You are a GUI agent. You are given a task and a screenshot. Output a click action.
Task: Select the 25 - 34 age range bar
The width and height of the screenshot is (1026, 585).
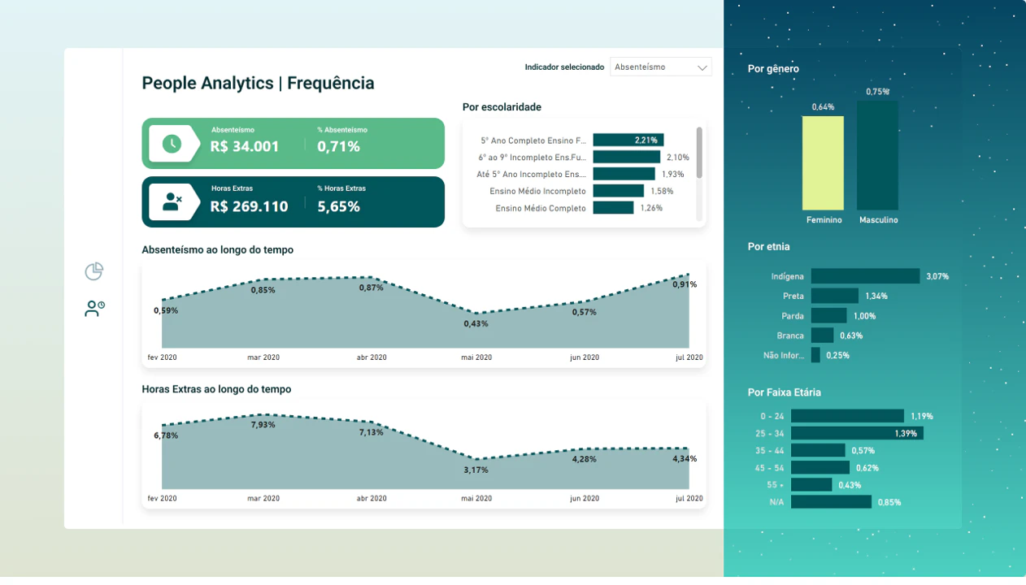[857, 433]
